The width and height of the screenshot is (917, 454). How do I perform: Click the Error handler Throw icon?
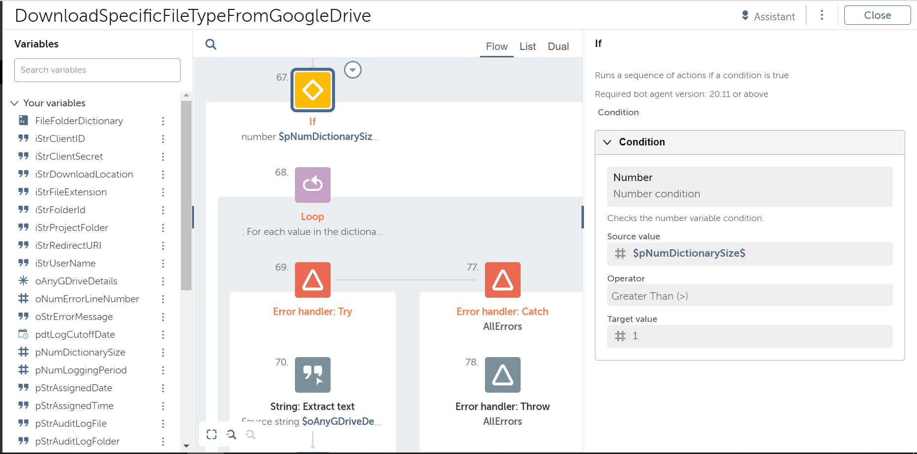click(x=502, y=375)
